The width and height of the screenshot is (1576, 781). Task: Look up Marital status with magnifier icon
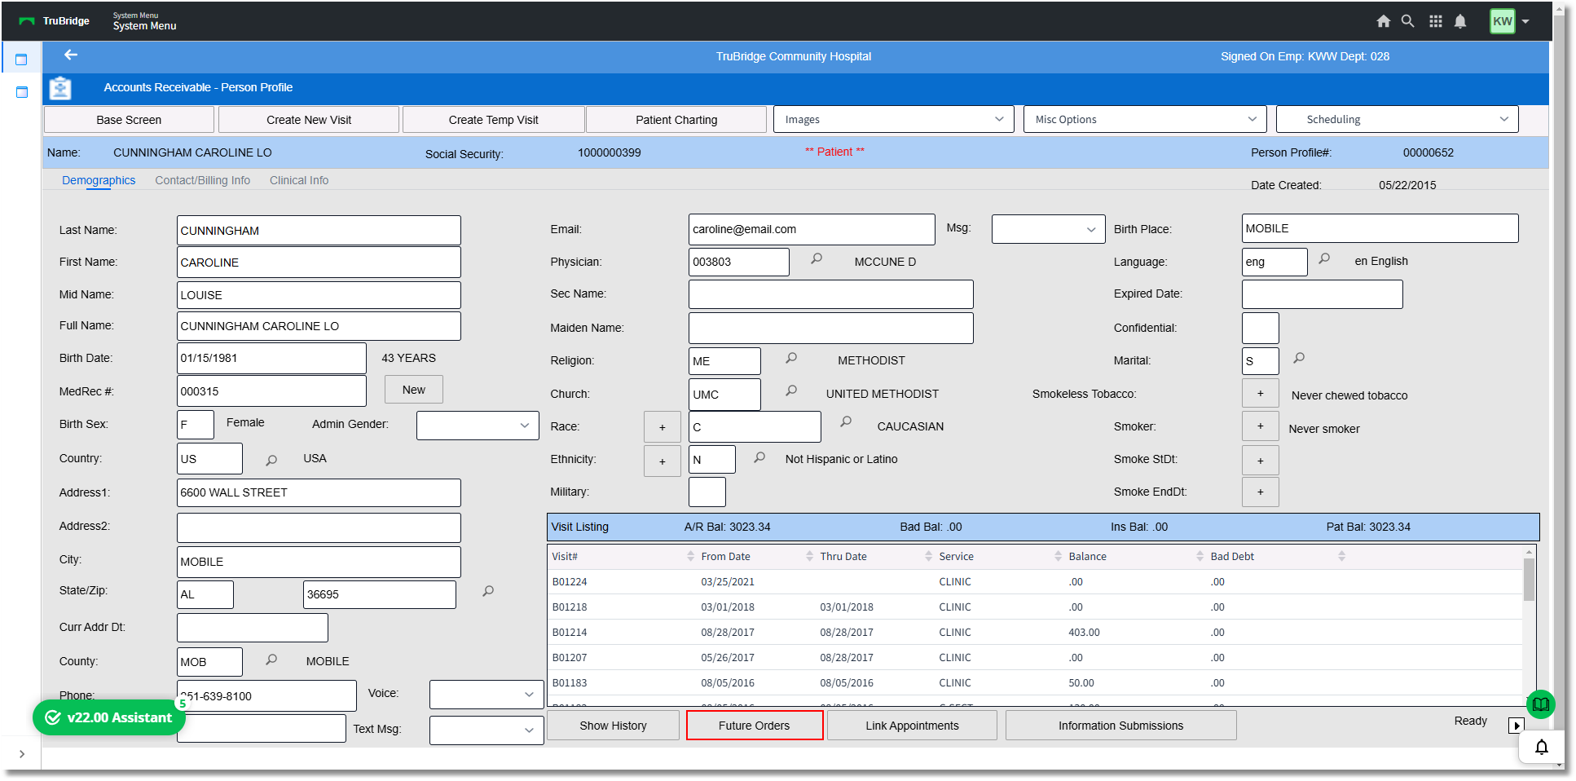tap(1299, 358)
